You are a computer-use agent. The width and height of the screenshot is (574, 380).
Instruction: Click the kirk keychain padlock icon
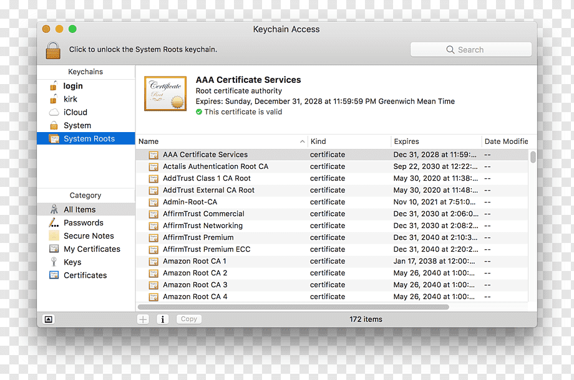point(54,99)
